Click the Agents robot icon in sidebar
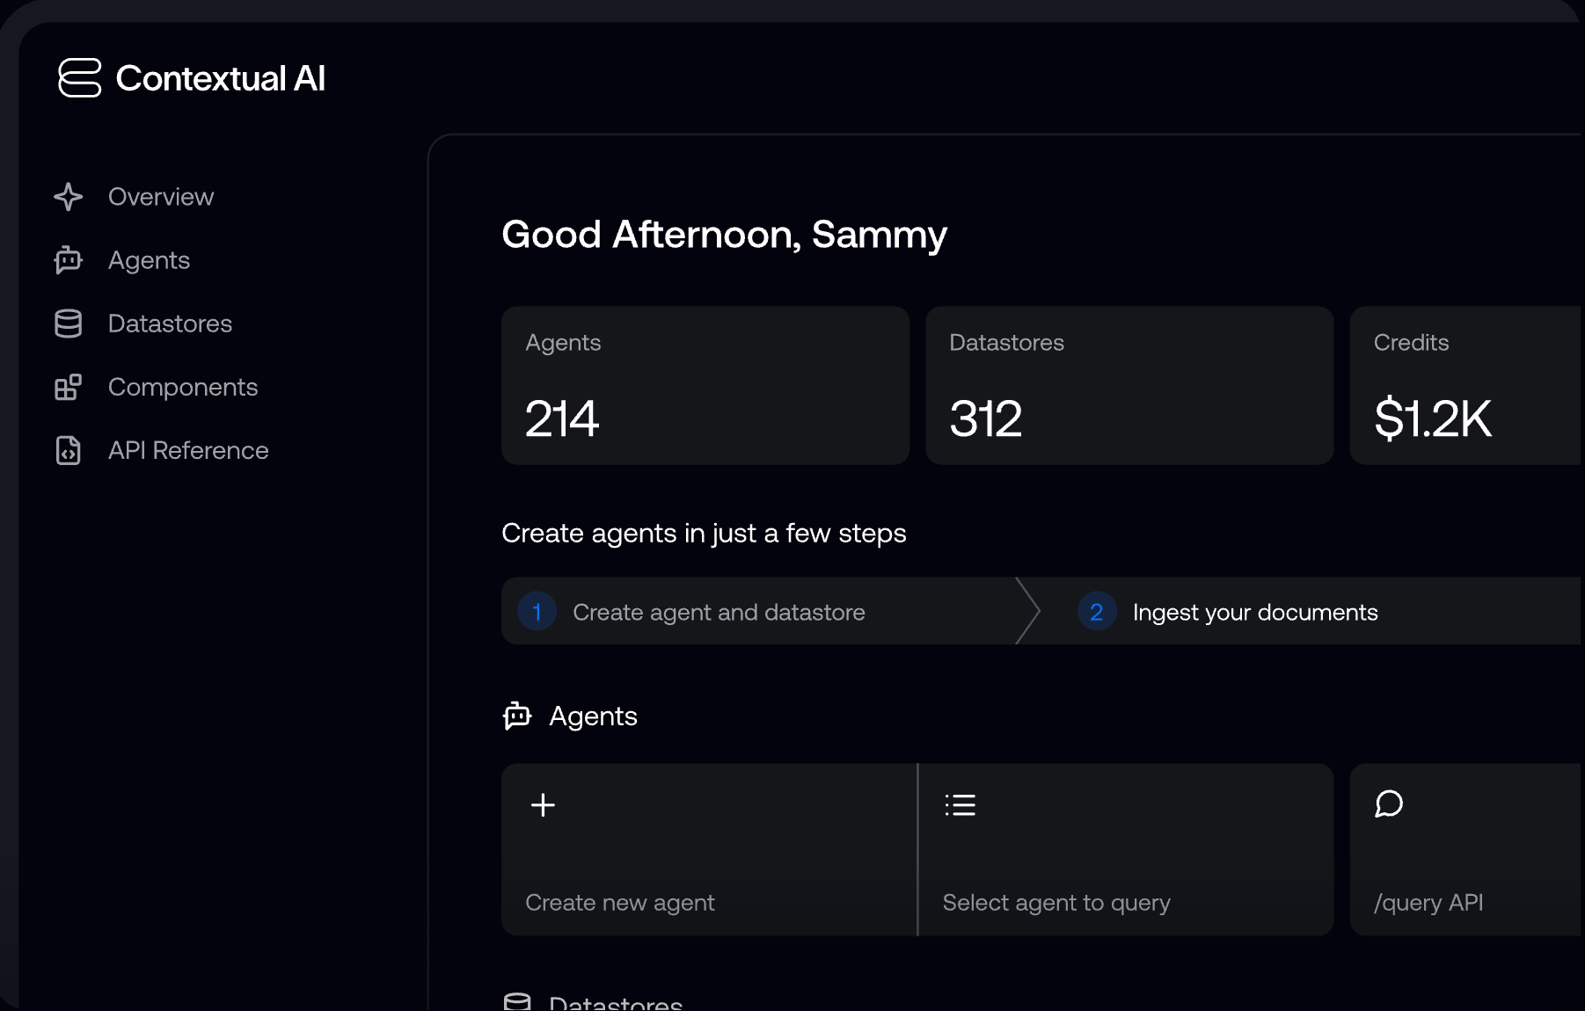The width and height of the screenshot is (1585, 1011). 69,260
